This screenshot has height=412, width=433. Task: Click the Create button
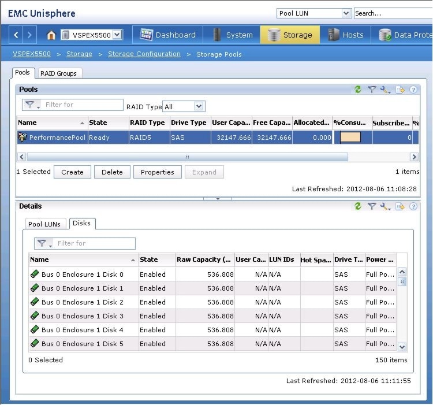tap(72, 172)
